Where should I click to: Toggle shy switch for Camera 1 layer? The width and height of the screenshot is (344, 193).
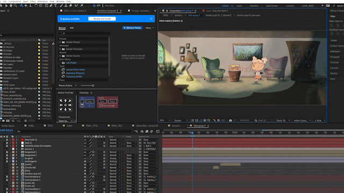pyautogui.click(x=85, y=149)
